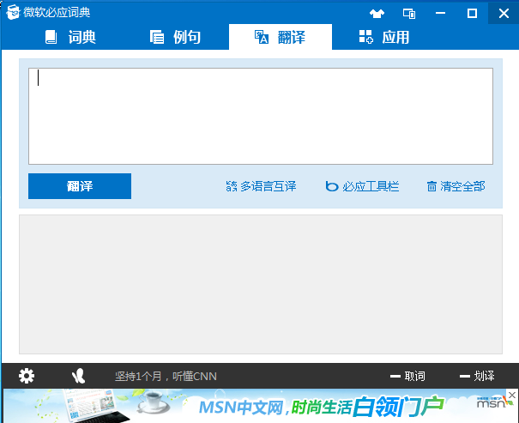
Task: Maximize the Bing Dictionary window
Action: pyautogui.click(x=472, y=13)
